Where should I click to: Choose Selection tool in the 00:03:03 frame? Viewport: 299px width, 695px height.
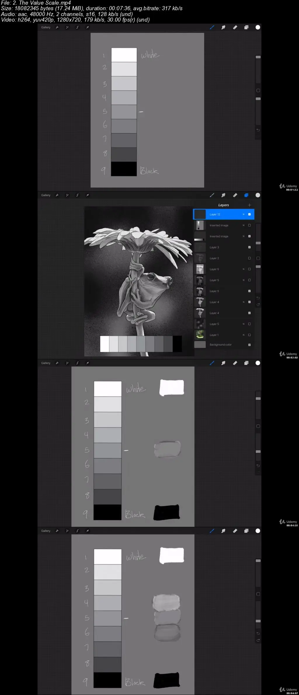point(77,195)
